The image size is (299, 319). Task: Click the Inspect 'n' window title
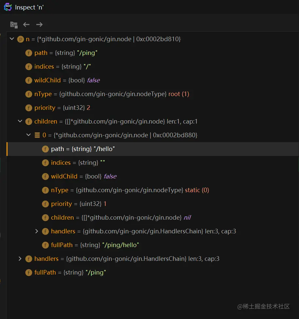click(x=29, y=8)
